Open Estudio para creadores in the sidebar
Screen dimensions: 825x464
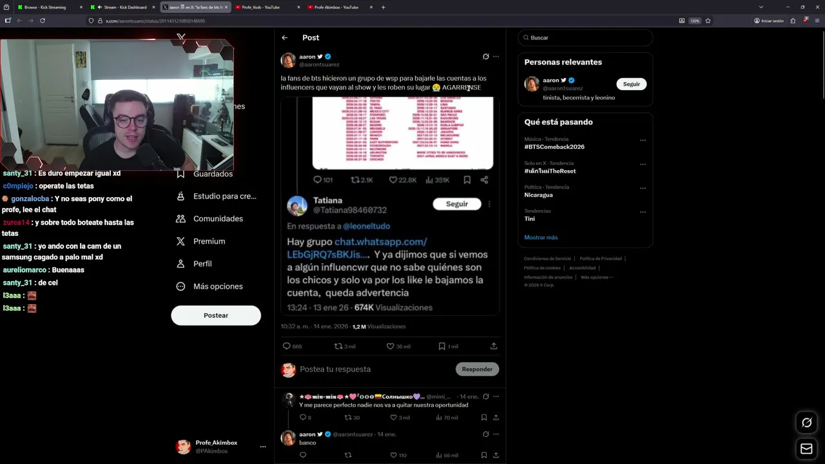[216, 197]
